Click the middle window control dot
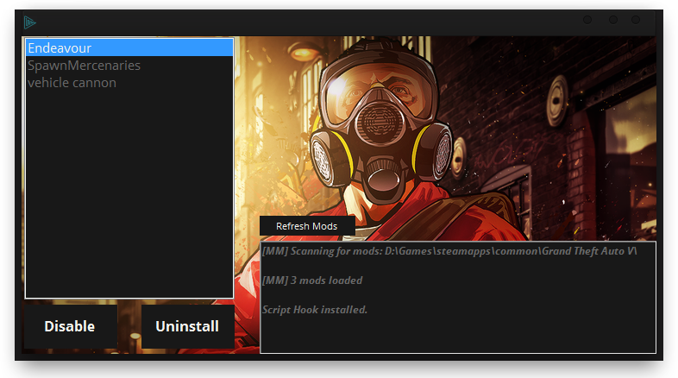 click(613, 20)
